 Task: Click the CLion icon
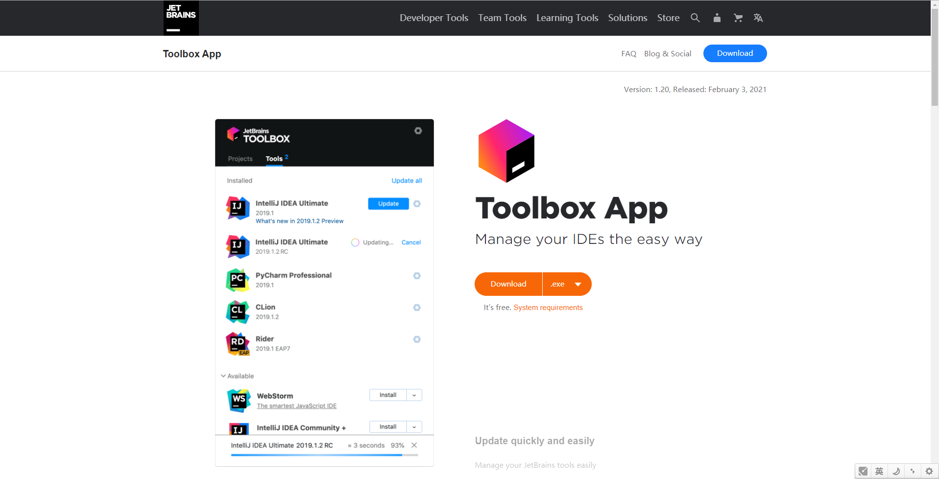238,311
